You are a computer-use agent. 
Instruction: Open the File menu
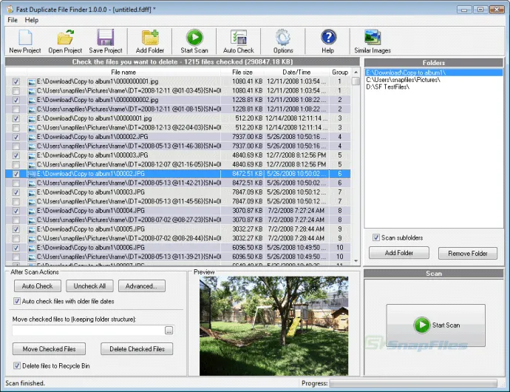click(x=13, y=20)
